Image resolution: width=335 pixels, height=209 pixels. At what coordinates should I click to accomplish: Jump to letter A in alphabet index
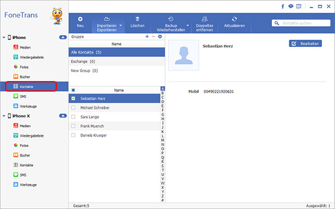click(x=162, y=89)
